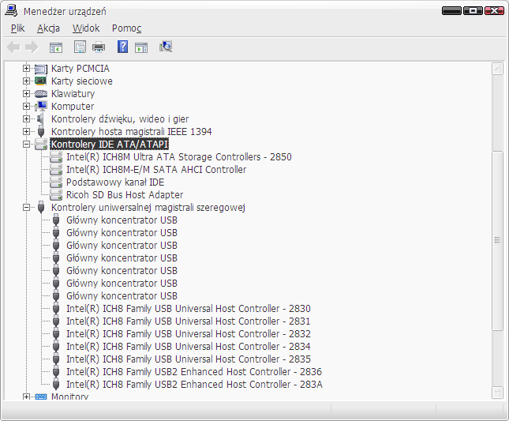Select USB Universal Host Controller - 2834

[x=189, y=347]
